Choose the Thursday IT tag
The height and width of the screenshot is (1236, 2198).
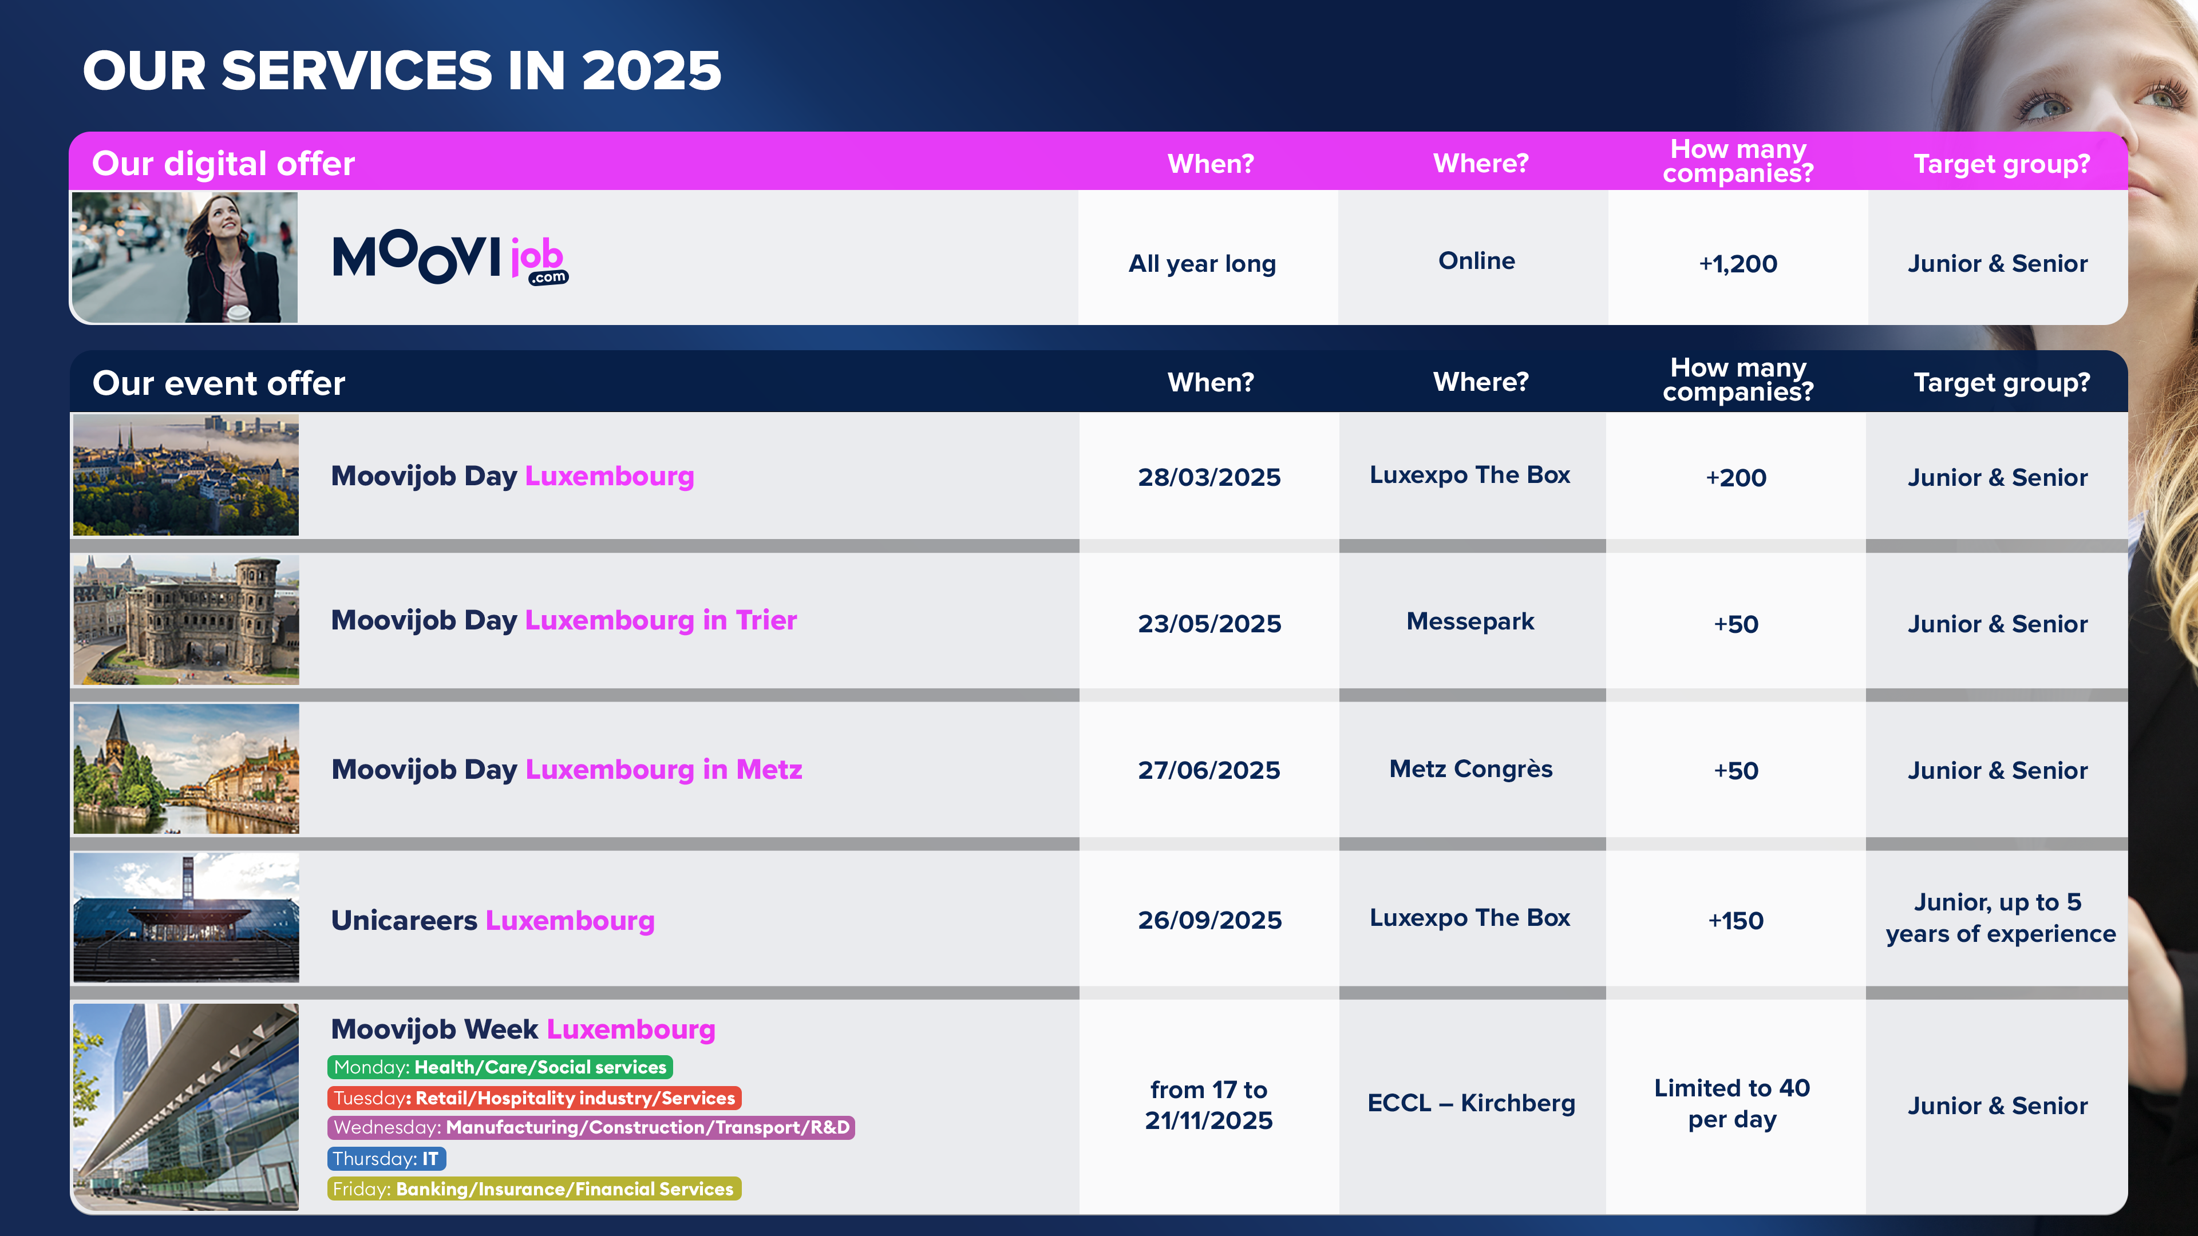(386, 1158)
